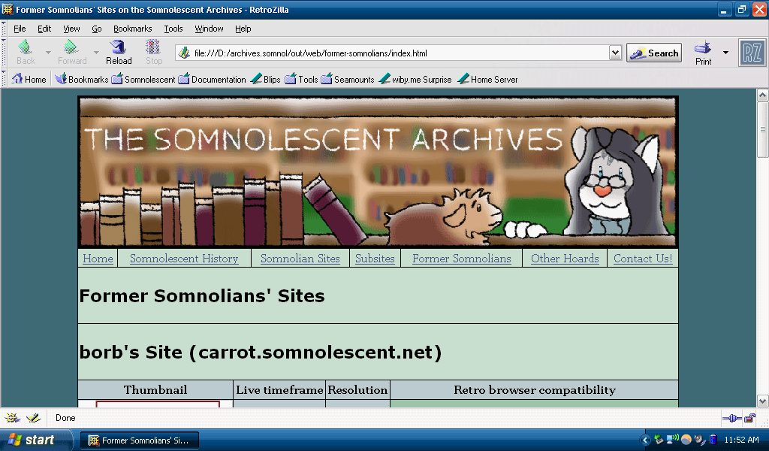This screenshot has width=769, height=451.
Task: Click the Composer icon in status bar
Action: [x=33, y=418]
